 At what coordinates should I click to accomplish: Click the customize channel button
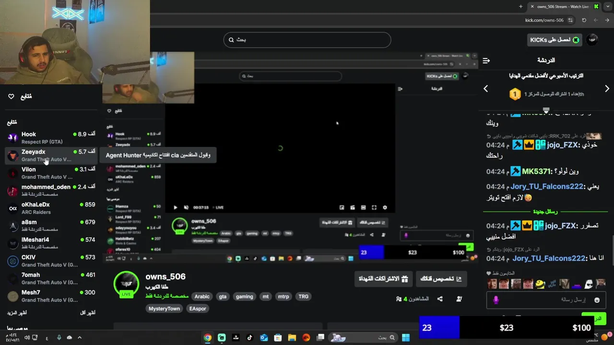(441, 279)
